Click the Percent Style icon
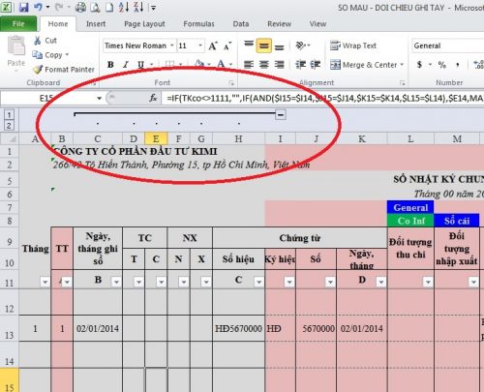Viewport: 484px width, 392px height. tap(442, 65)
